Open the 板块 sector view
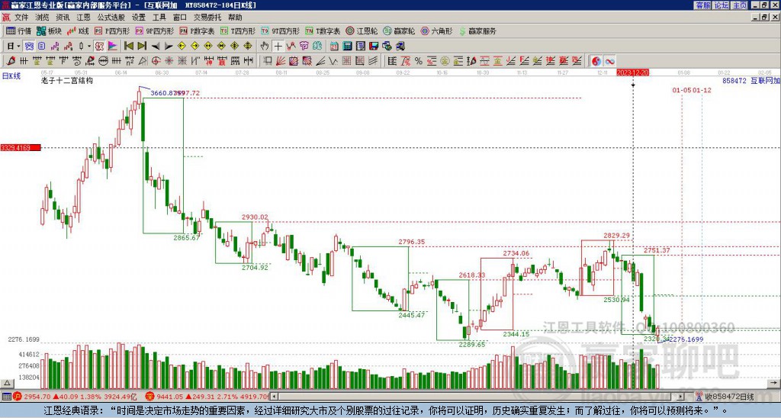781x418 pixels. [49, 31]
